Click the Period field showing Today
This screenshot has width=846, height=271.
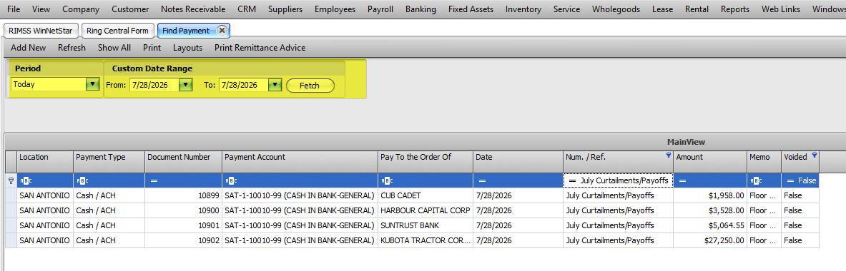click(49, 84)
